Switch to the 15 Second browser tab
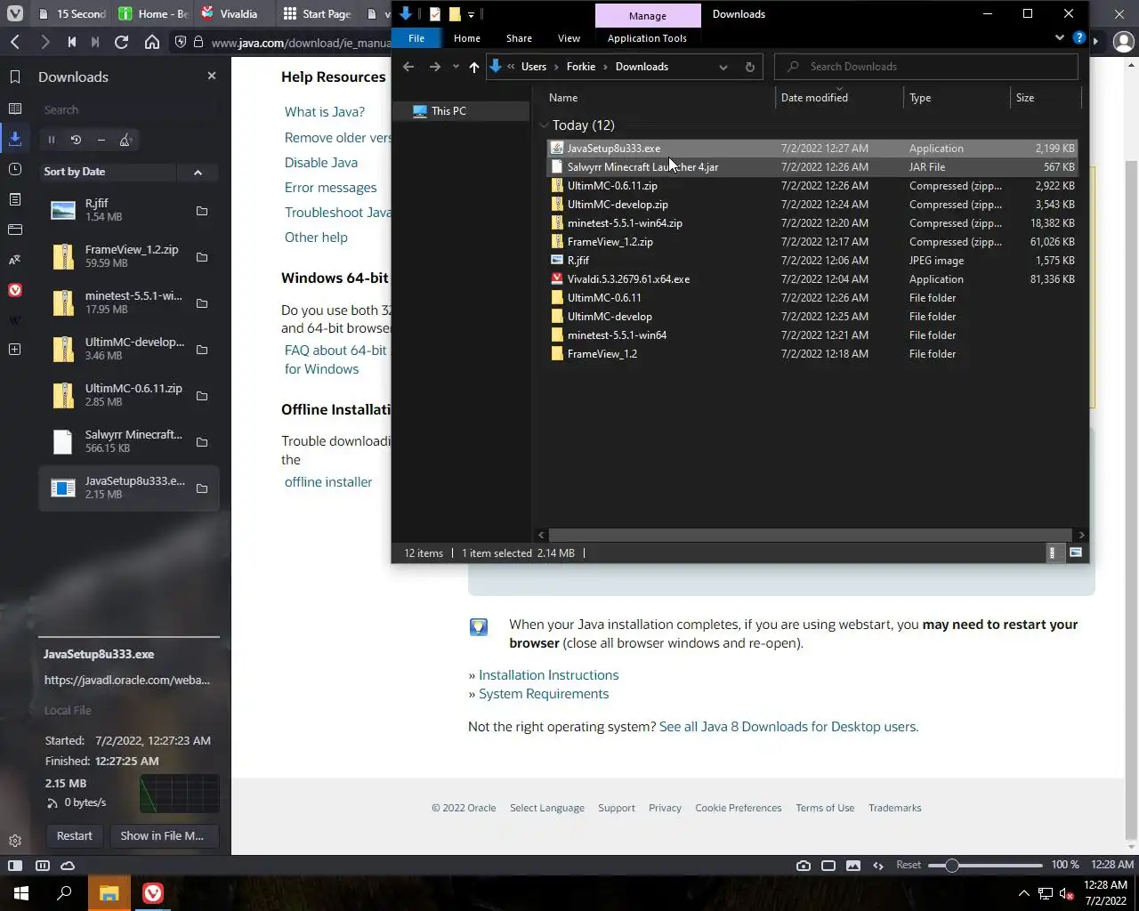1139x911 pixels. (x=73, y=14)
